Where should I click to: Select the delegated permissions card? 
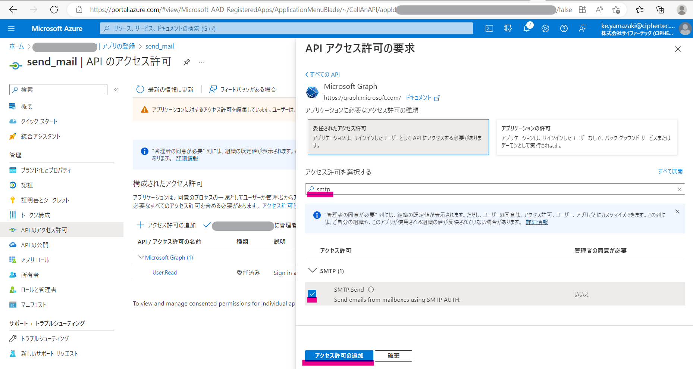tap(398, 137)
